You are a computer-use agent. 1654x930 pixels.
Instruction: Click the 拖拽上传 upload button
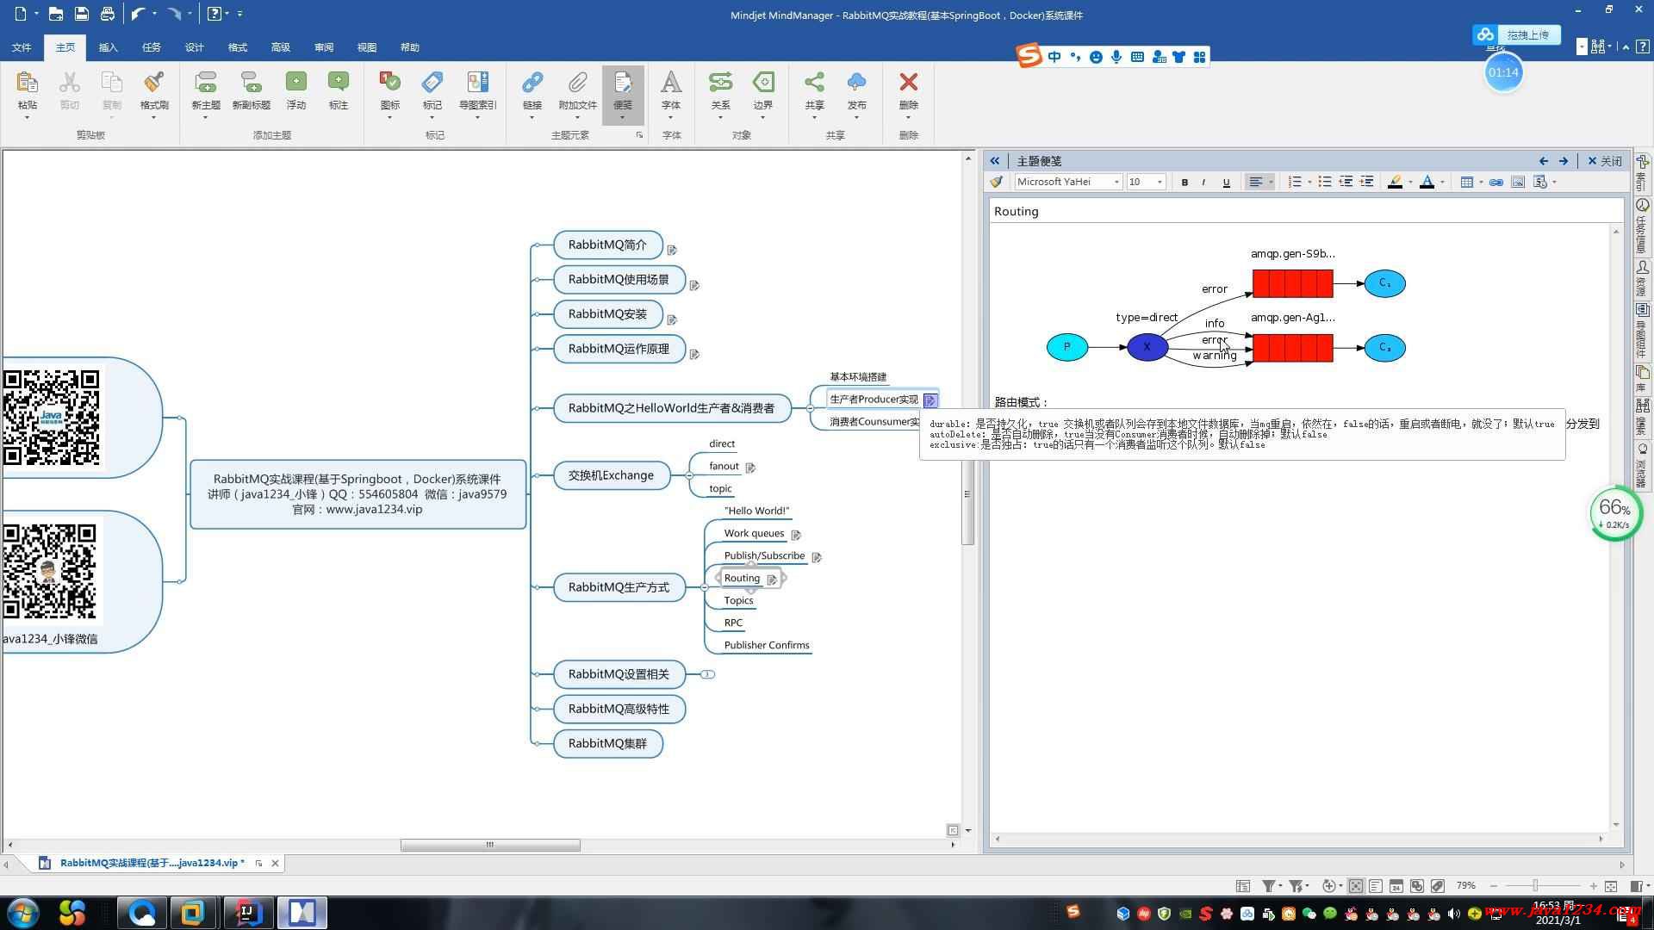[1516, 34]
